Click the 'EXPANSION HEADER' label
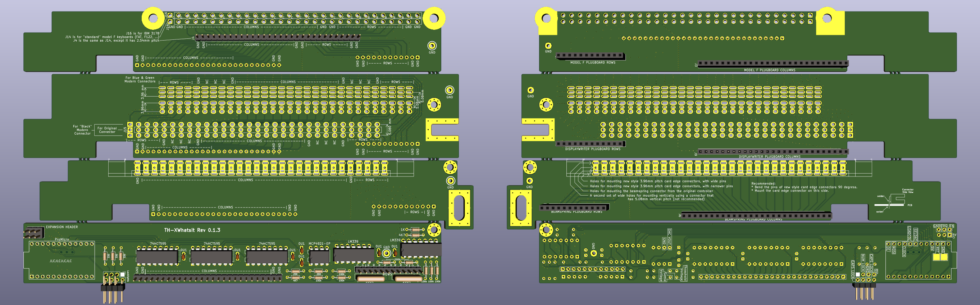 (x=62, y=227)
